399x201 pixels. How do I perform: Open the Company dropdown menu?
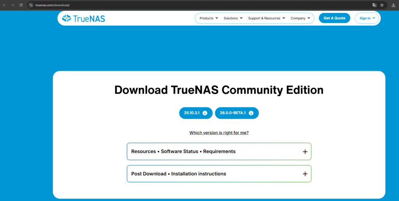300,18
